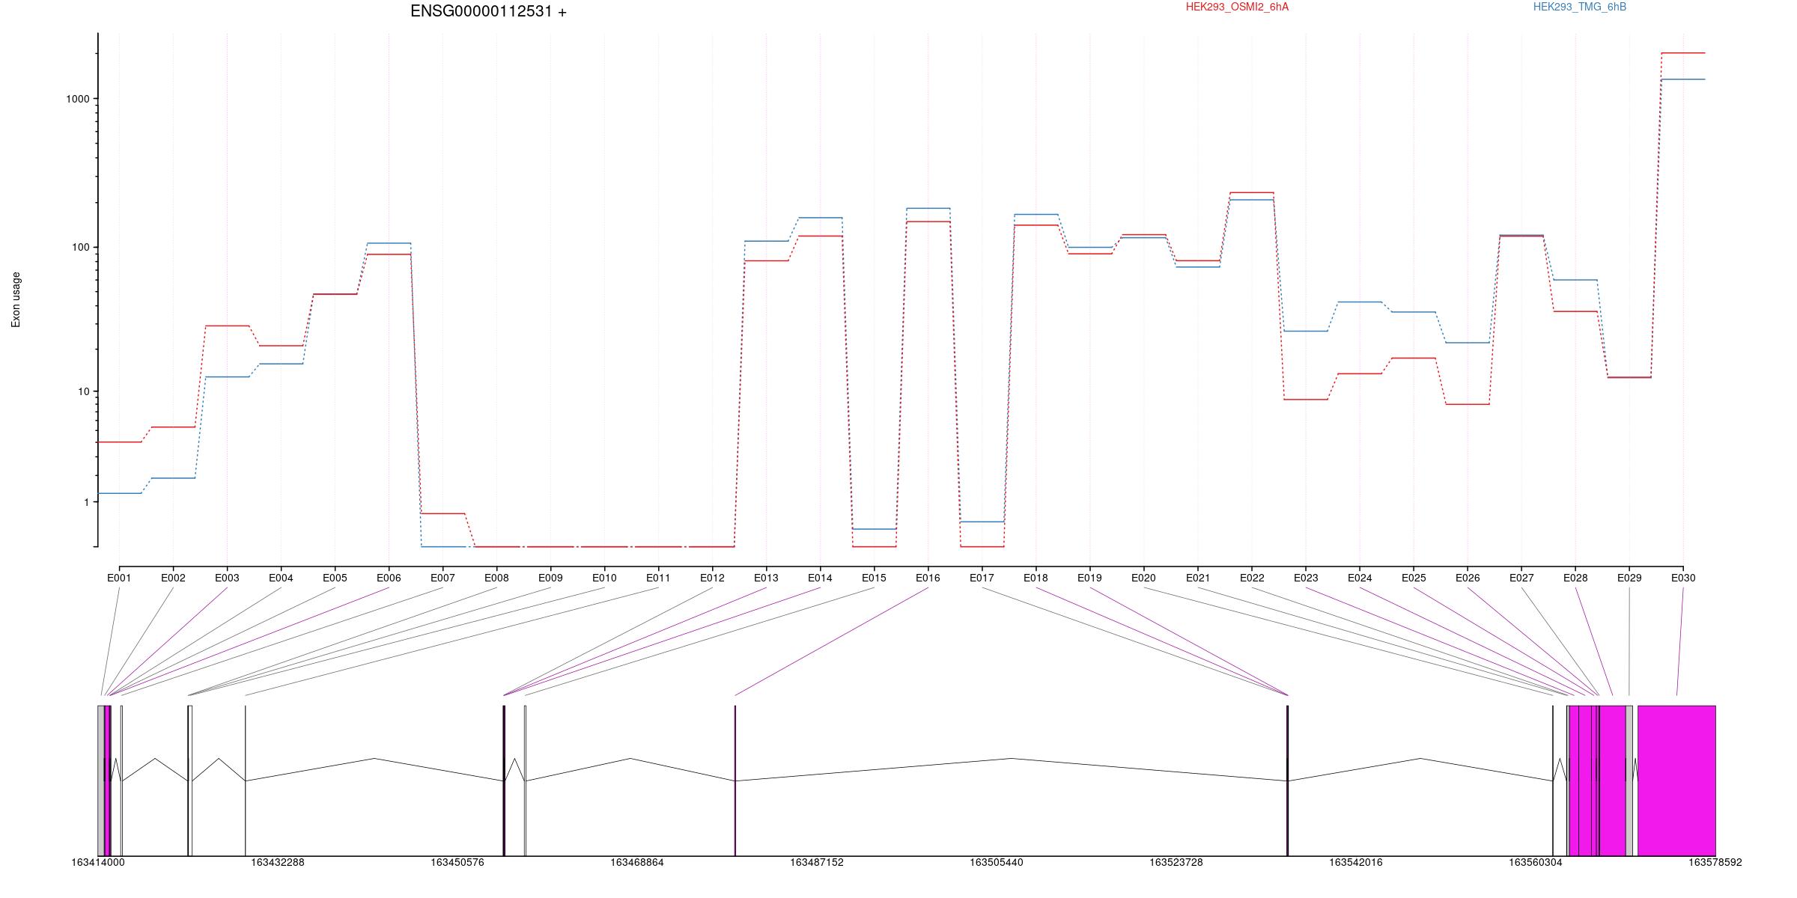Screen dimensions: 1797x898
Task: Click the red E023 expression line segment
Action: [x=1306, y=400]
